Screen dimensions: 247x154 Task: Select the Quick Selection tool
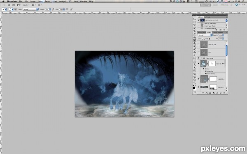point(195,28)
